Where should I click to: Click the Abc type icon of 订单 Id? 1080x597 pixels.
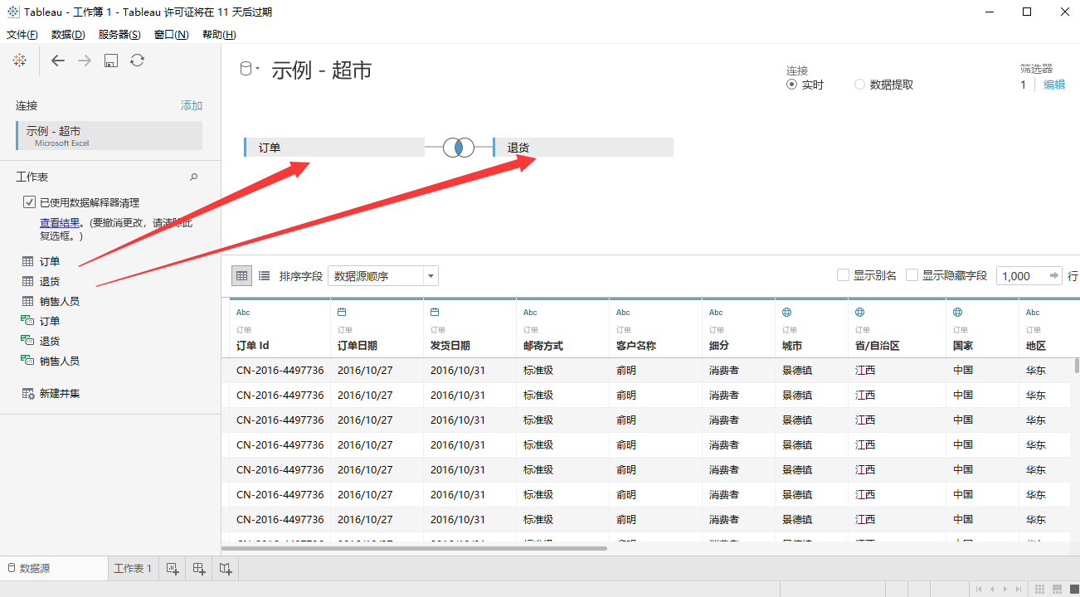tap(243, 313)
